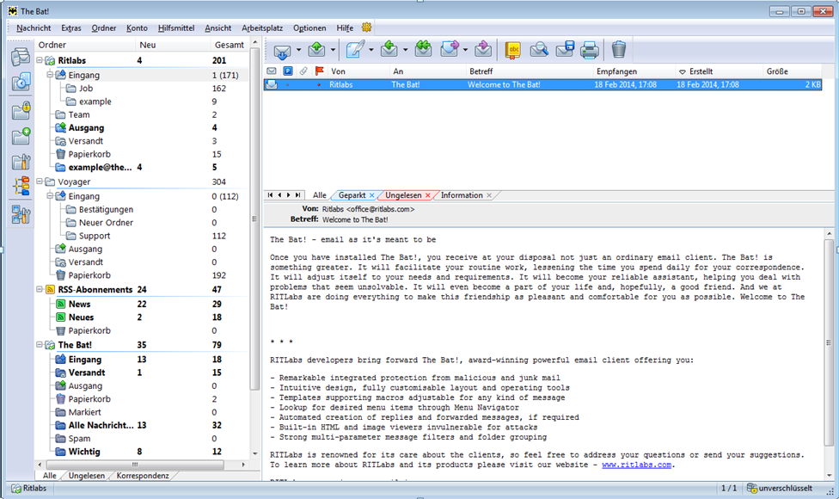Open dropdown arrow beside get new mail
Screen dimensions: 839x499
(x=298, y=50)
